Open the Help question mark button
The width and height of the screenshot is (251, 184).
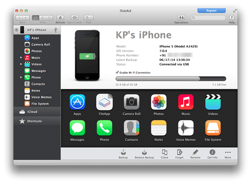232,18
